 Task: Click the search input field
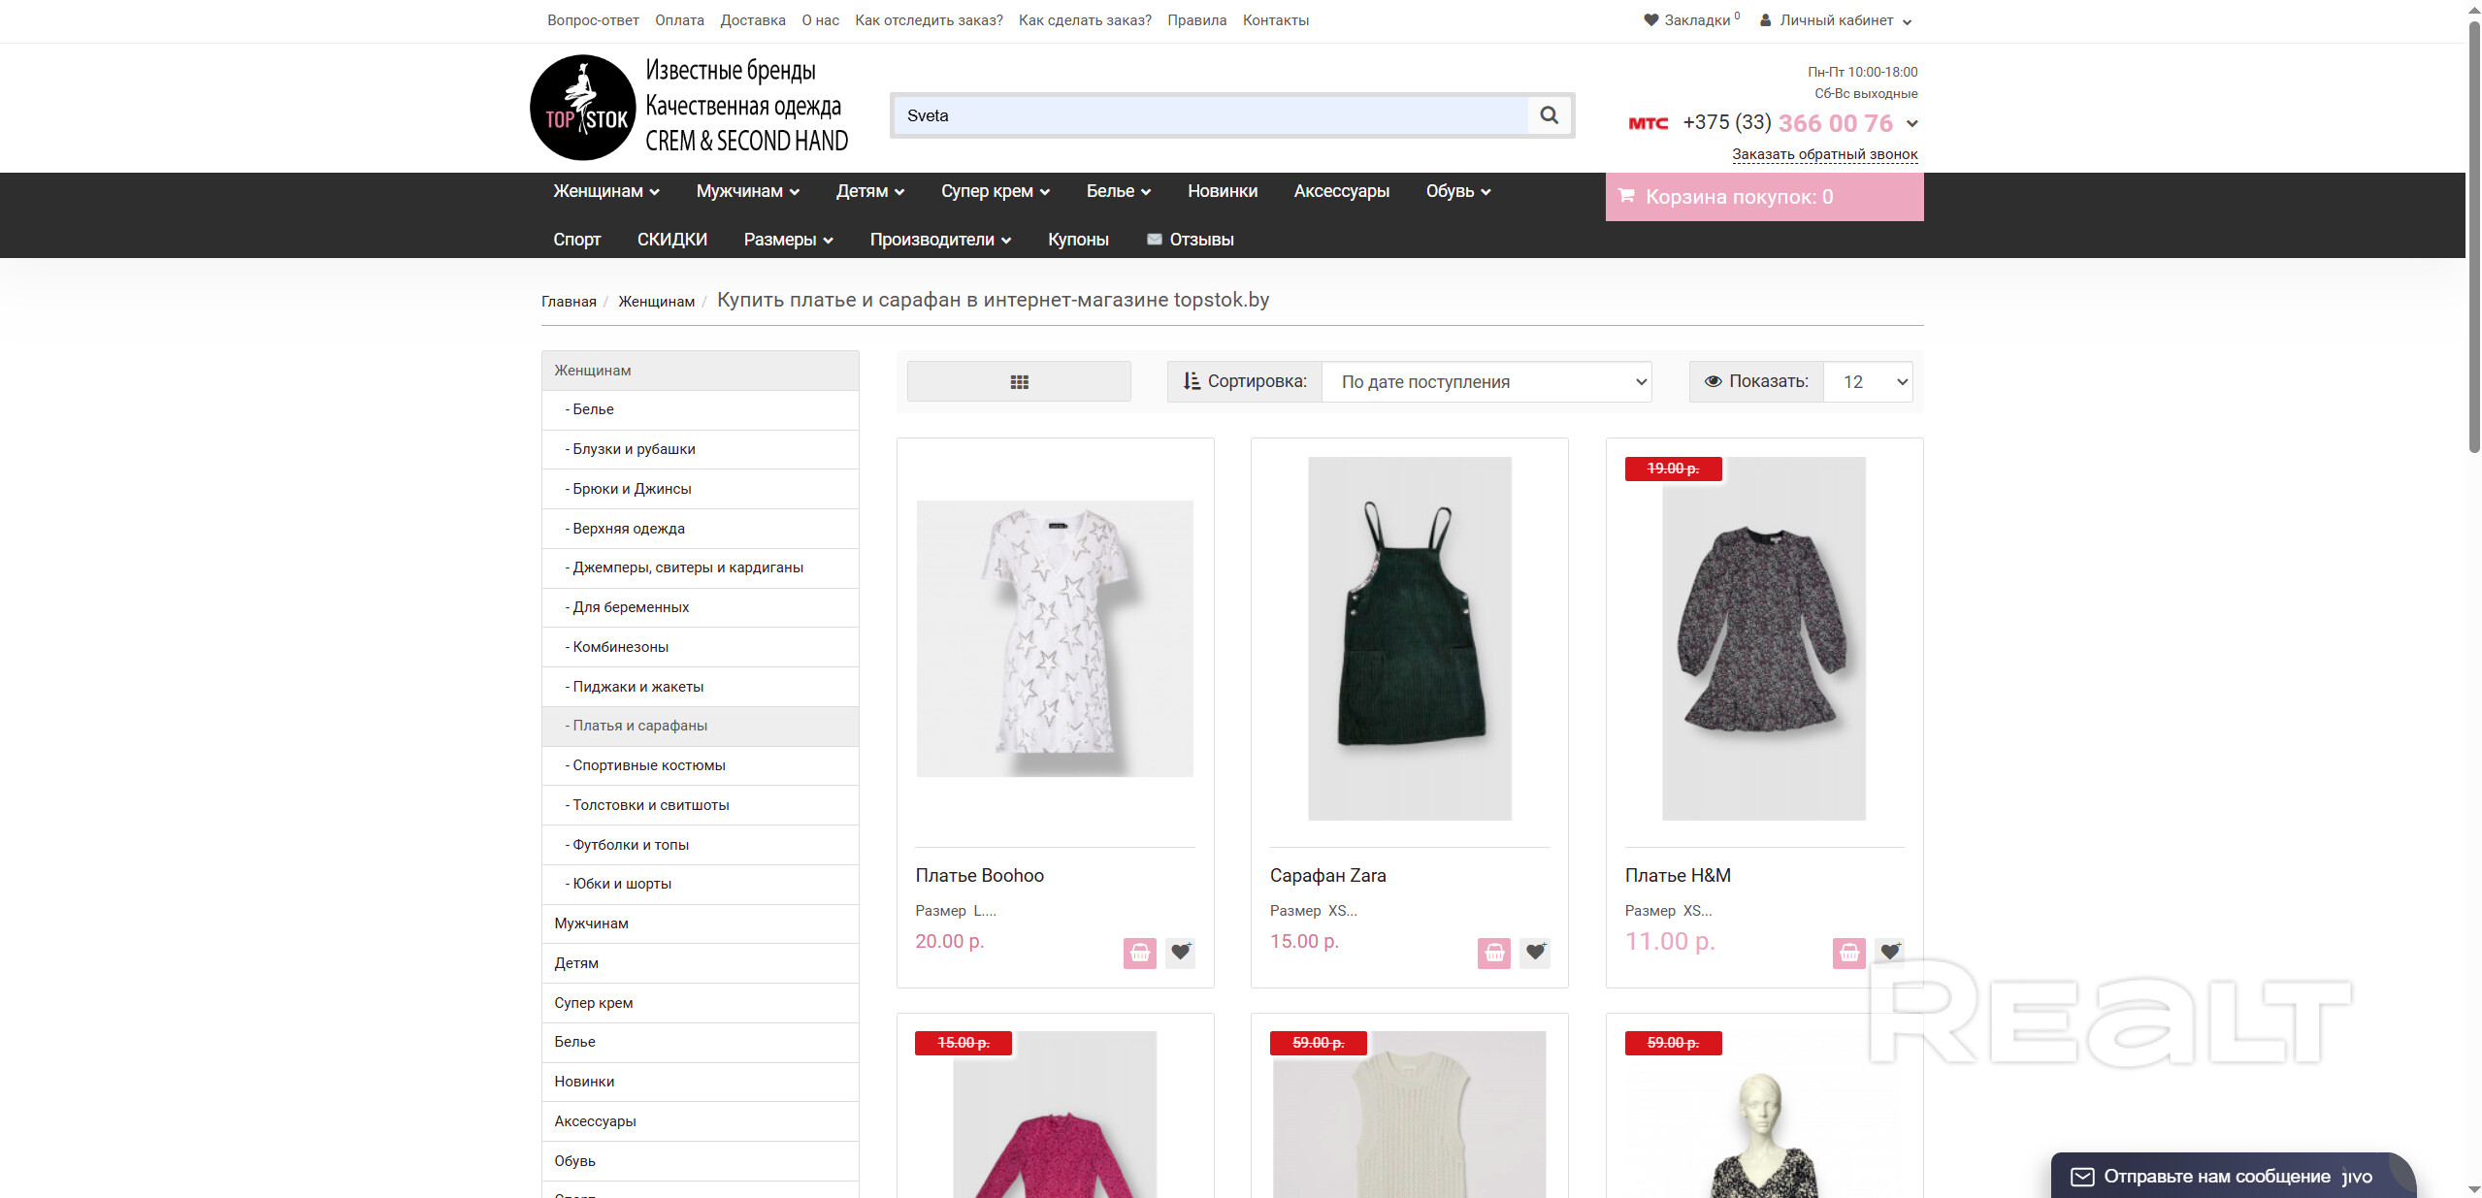pos(1208,115)
